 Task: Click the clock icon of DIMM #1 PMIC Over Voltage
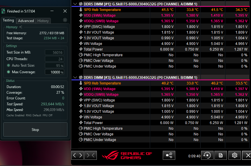point(81,60)
